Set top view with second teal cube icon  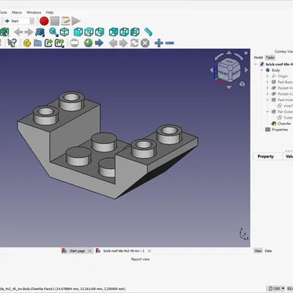(x=89, y=32)
